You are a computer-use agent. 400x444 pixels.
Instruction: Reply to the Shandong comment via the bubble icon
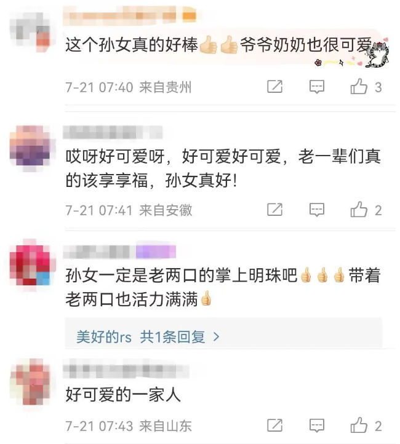(x=317, y=426)
